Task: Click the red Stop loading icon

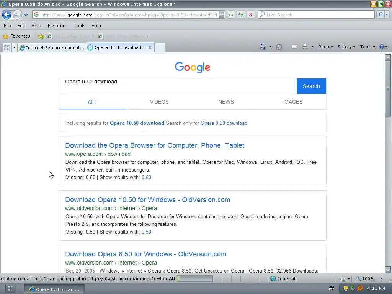Action: coord(250,15)
